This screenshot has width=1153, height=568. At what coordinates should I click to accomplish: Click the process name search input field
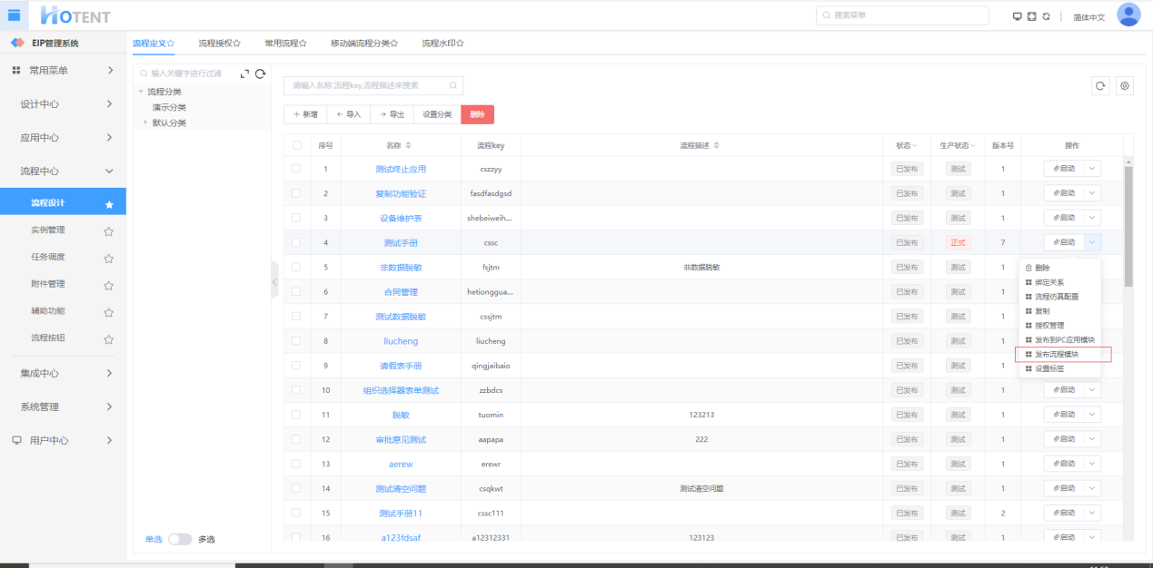coord(368,85)
